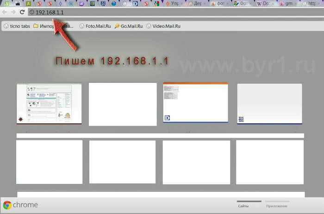324x214 pixels.
Task: Close the 'gm' tab
Action: coord(295,4)
